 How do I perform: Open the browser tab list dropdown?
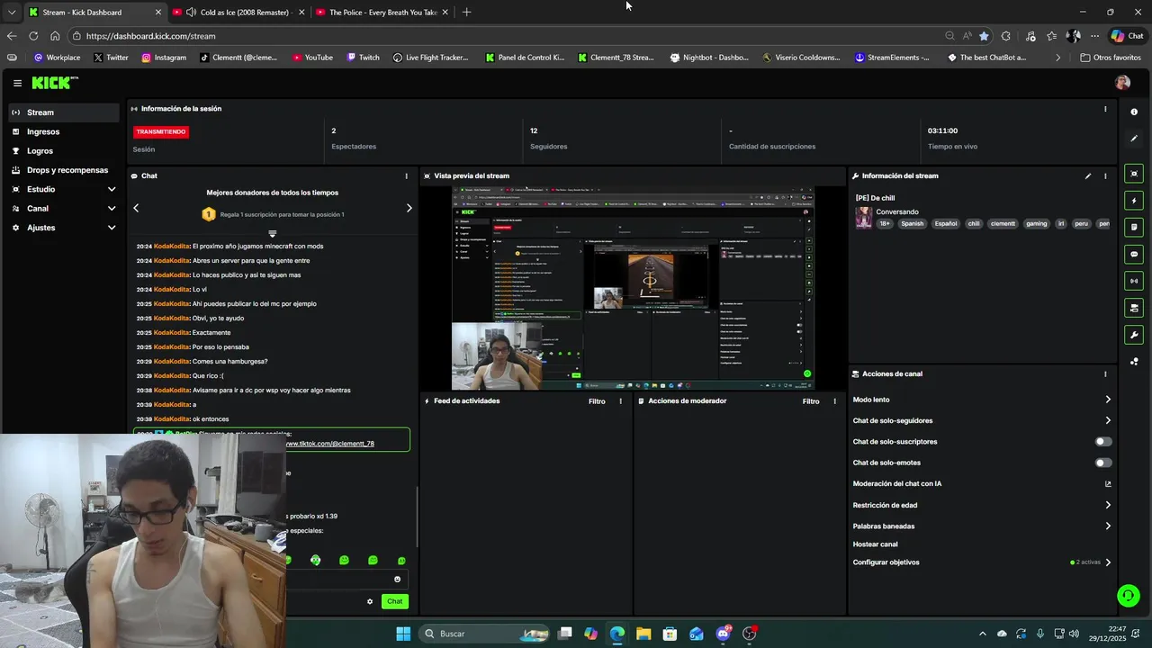(x=11, y=13)
